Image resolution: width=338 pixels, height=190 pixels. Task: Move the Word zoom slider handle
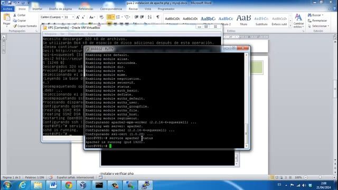click(320, 177)
